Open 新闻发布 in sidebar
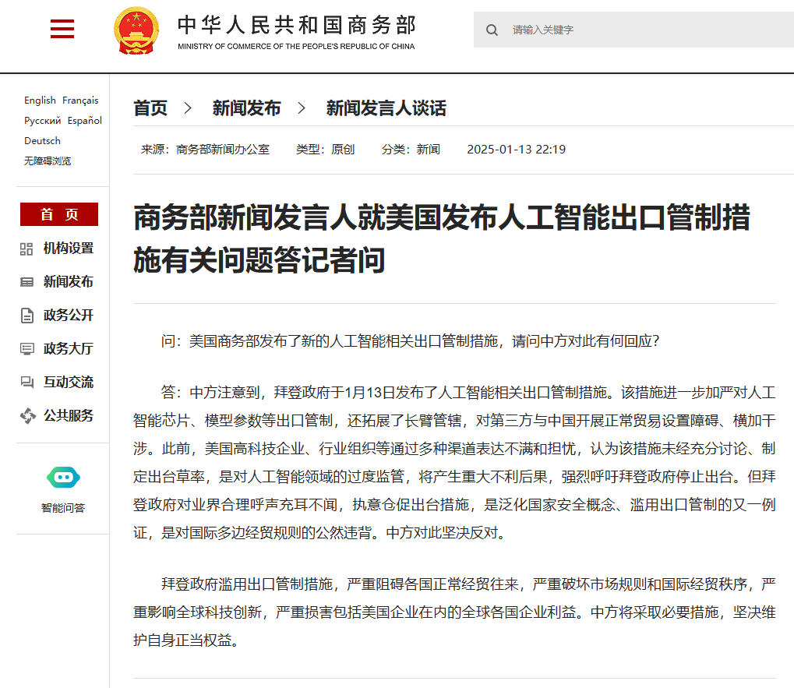This screenshot has width=794, height=688. click(x=69, y=281)
